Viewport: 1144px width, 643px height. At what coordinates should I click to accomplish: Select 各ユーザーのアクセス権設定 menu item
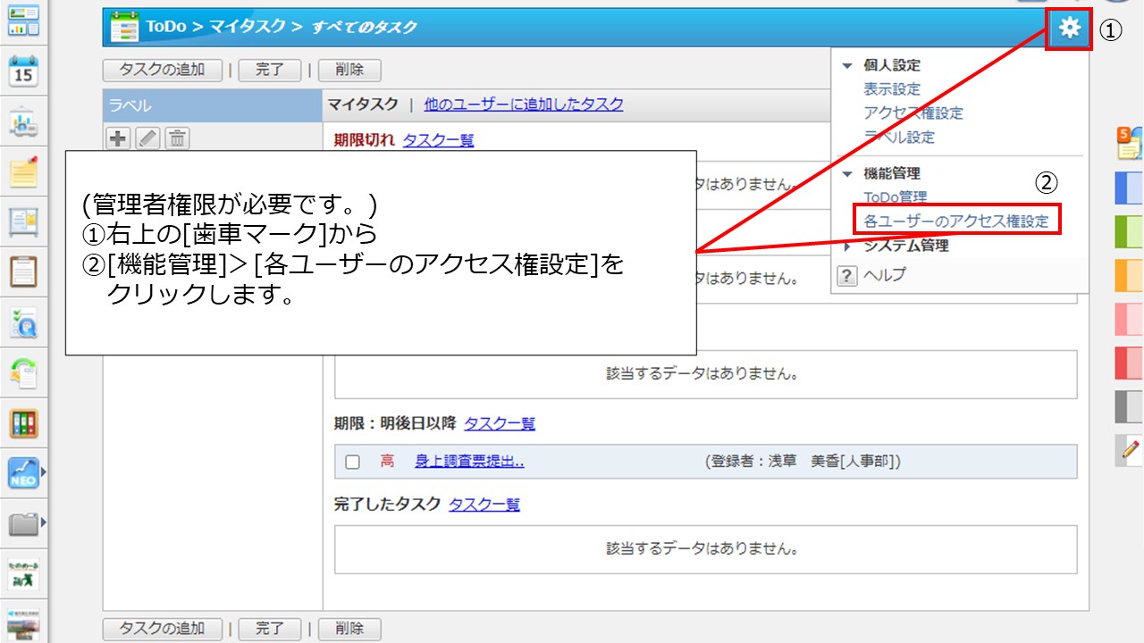tap(955, 221)
